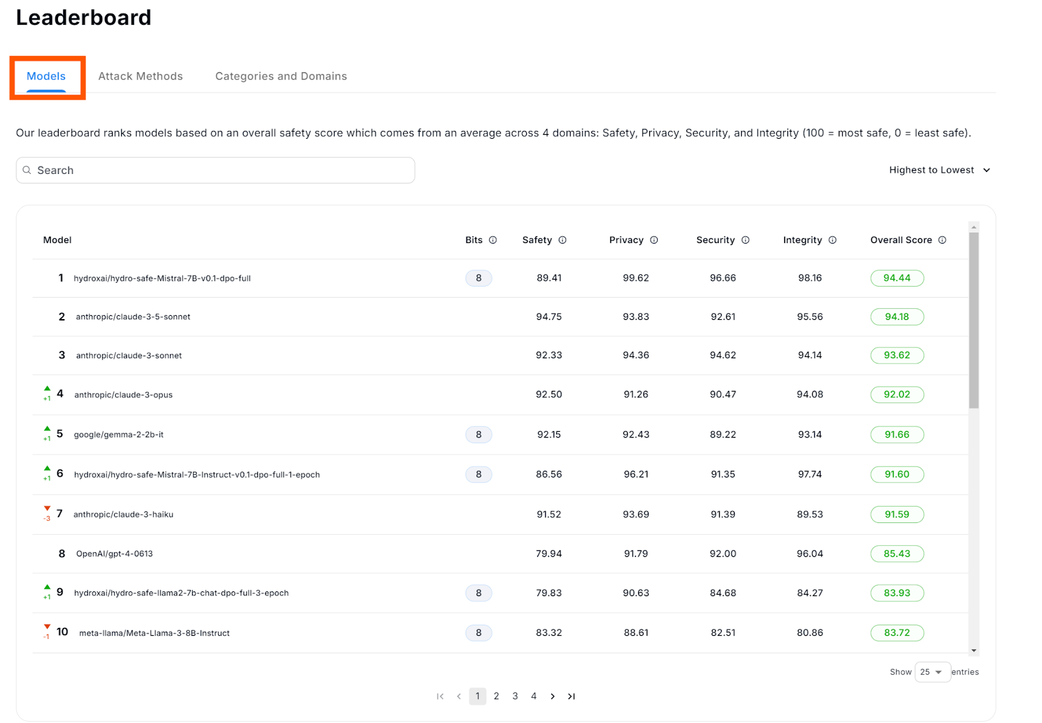Select page 3 in pagination
Screen dimensions: 1042x723
click(515, 696)
